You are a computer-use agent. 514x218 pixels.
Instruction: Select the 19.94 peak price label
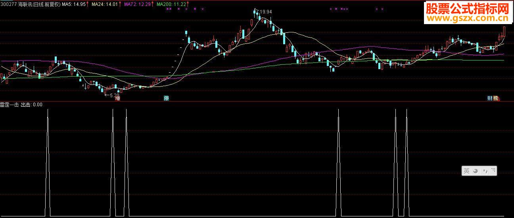pyautogui.click(x=266, y=12)
